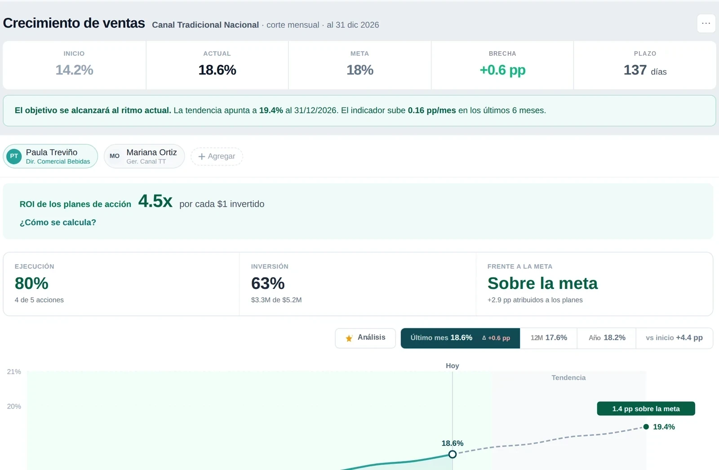Viewport: 719px width, 470px height.
Task: Click the Inversión value 63%
Action: click(268, 284)
